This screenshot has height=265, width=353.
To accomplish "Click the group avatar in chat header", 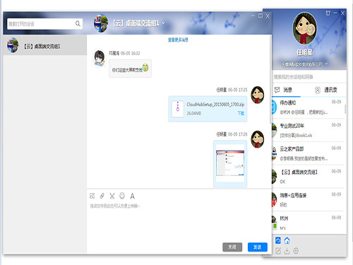I will coord(101,23).
